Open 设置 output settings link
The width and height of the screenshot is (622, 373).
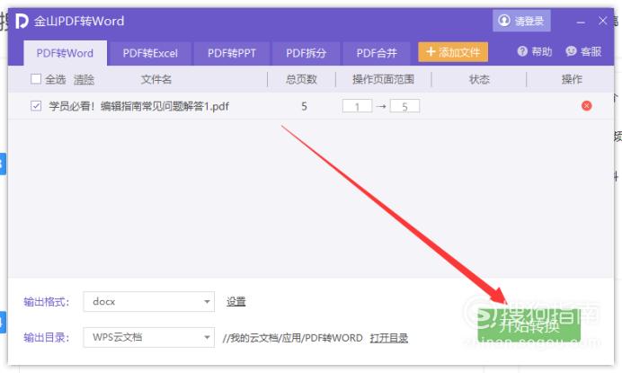(236, 302)
